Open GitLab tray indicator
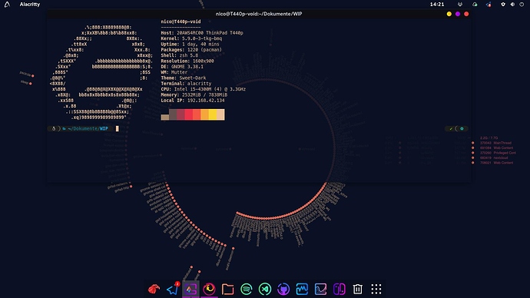530x298 pixels. (x=460, y=5)
